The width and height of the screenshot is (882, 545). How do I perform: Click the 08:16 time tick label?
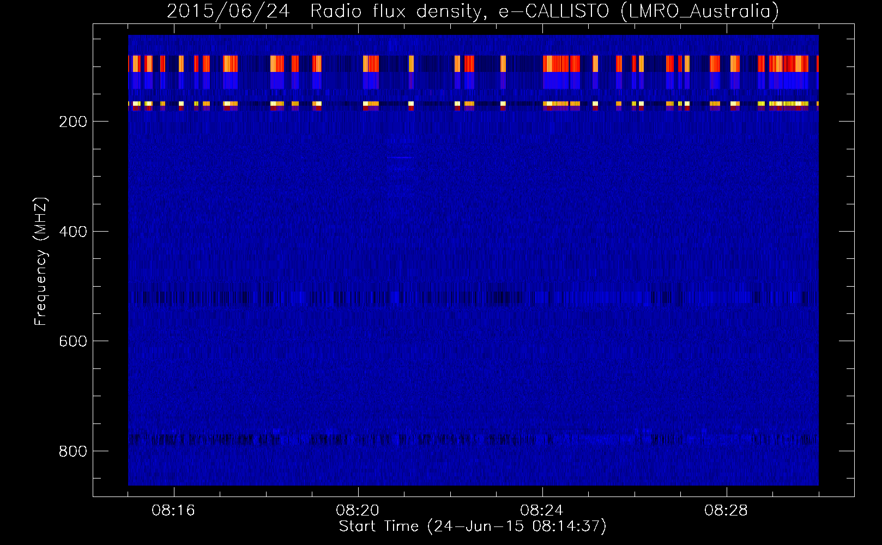173,511
